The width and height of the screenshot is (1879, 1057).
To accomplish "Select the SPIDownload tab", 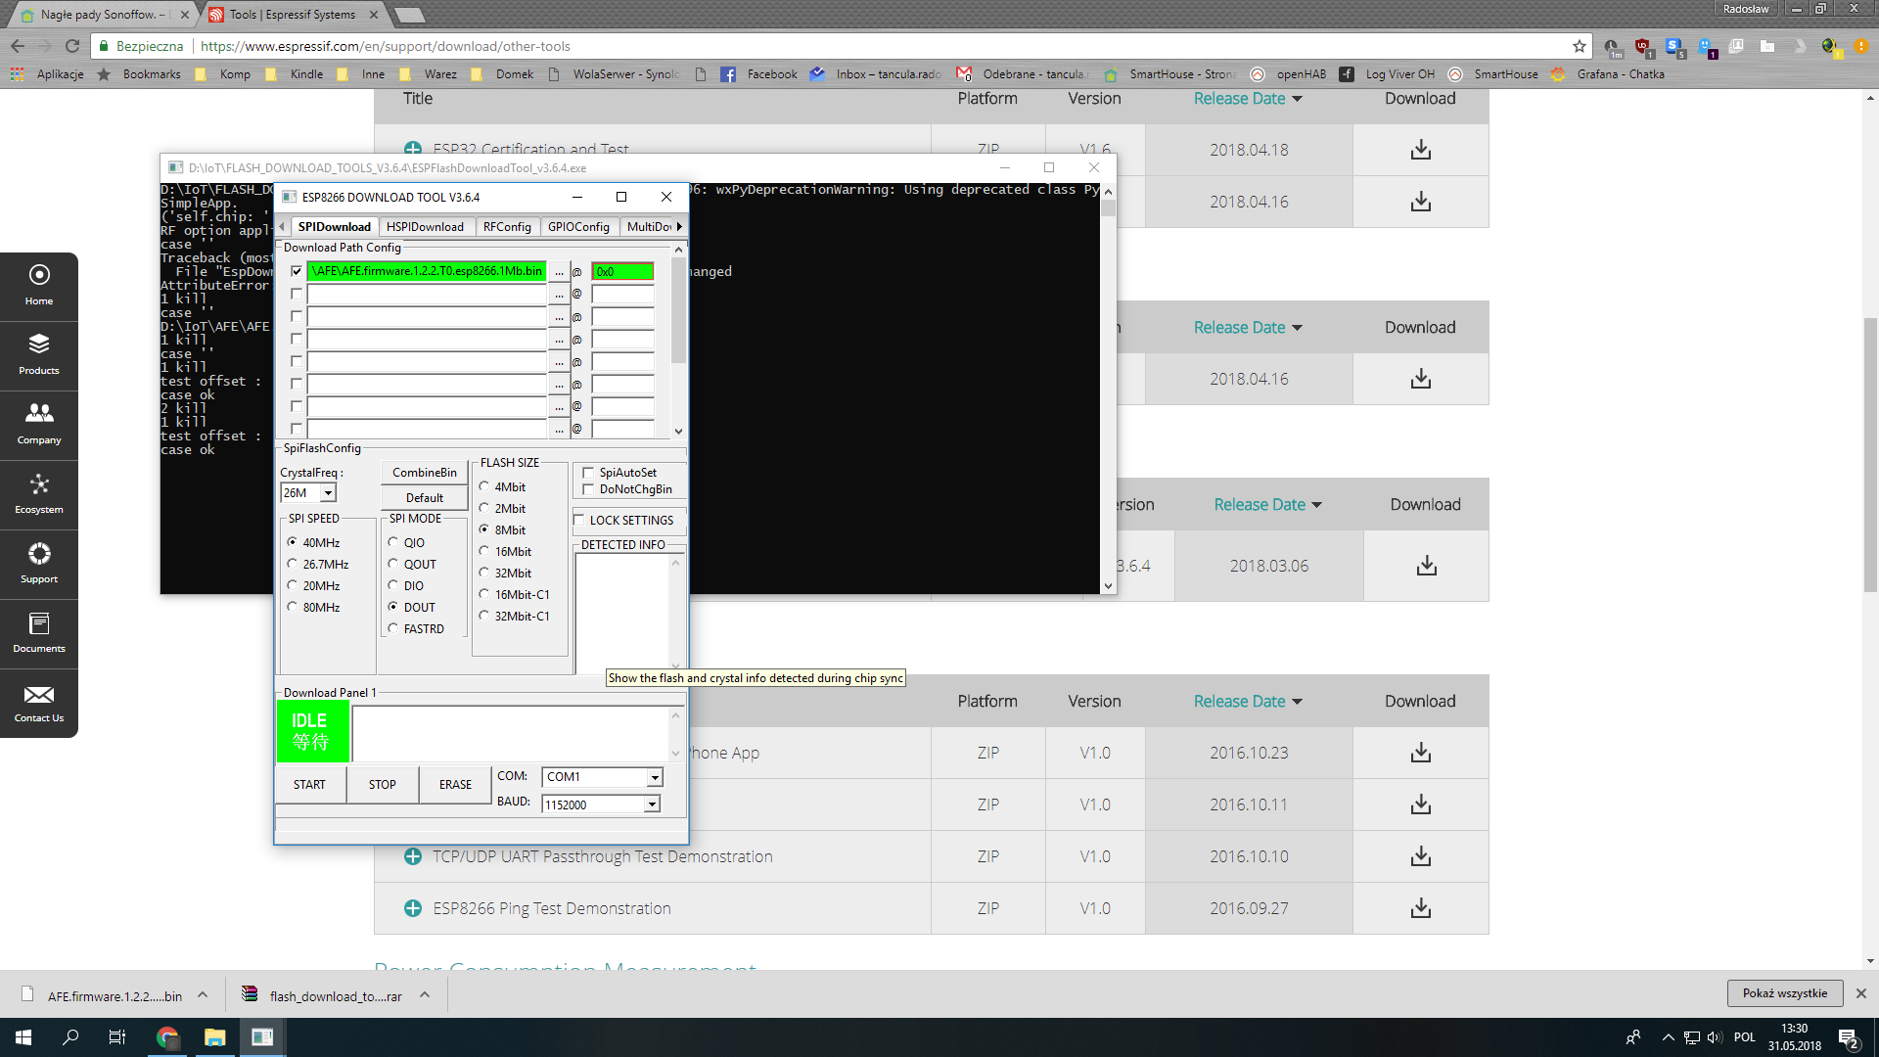I will click(334, 227).
